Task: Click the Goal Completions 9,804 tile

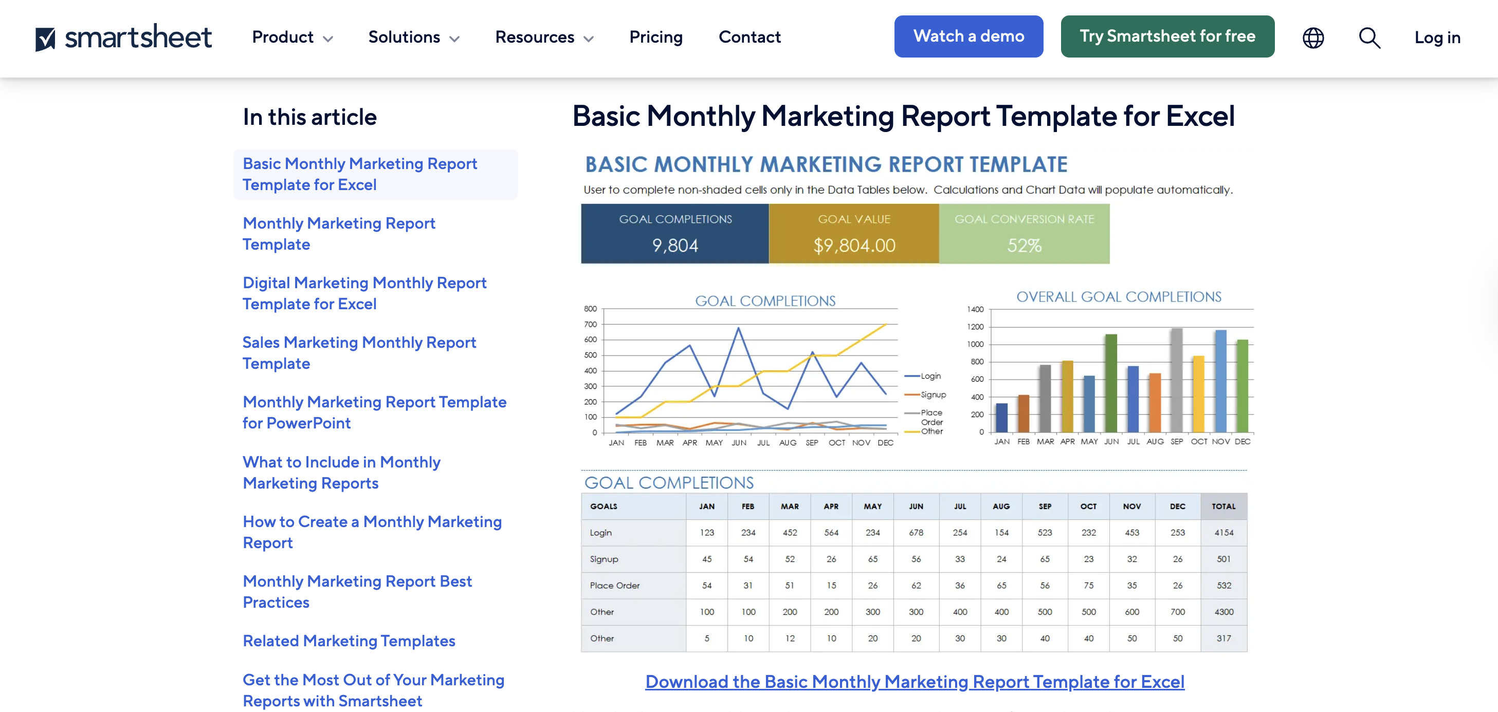Action: pos(674,234)
